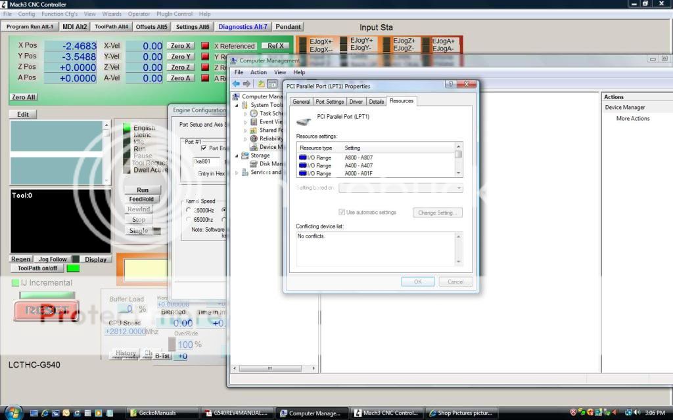Click the port address hex input field

pos(206,161)
